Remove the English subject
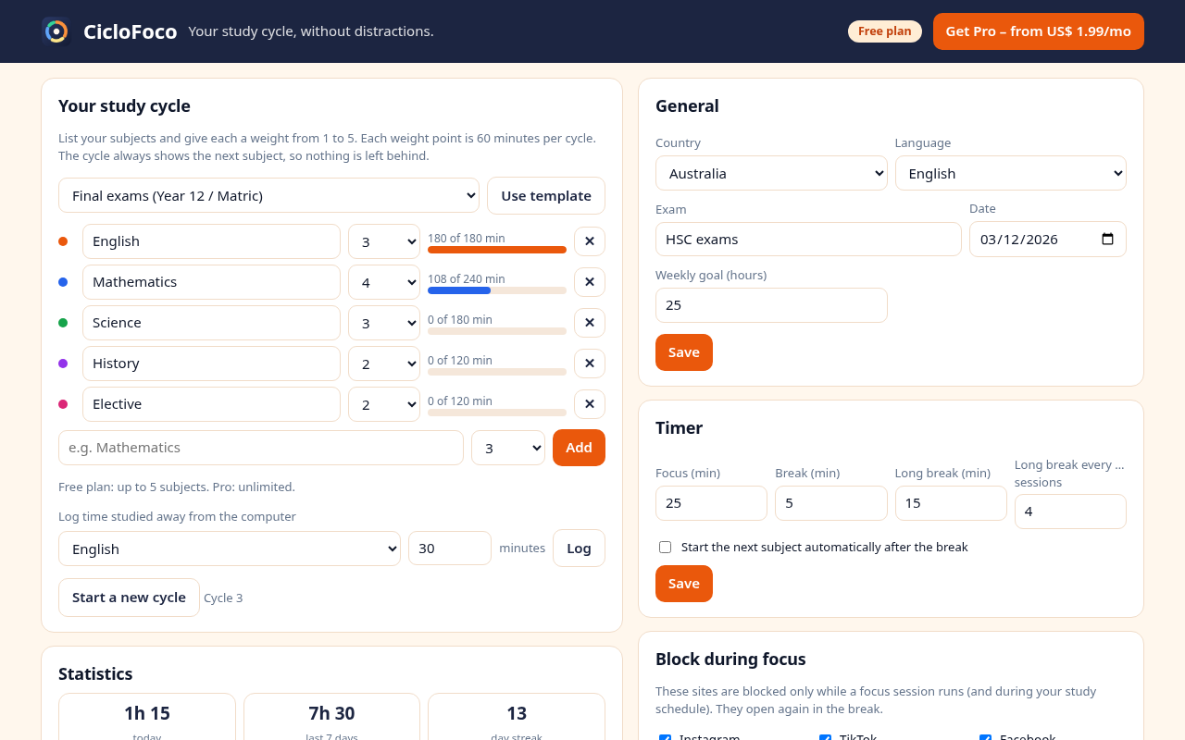Screen dimensions: 1185x740 (x=590, y=241)
